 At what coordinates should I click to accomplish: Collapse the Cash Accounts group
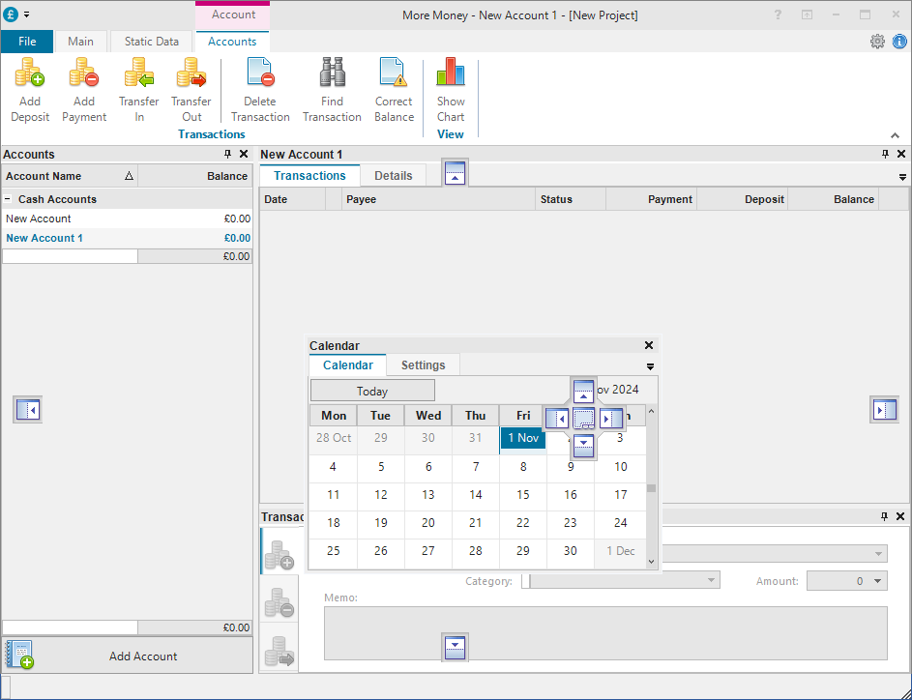click(9, 199)
